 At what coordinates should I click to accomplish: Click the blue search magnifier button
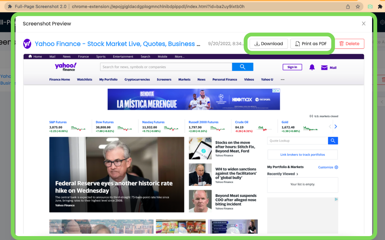[x=243, y=67]
